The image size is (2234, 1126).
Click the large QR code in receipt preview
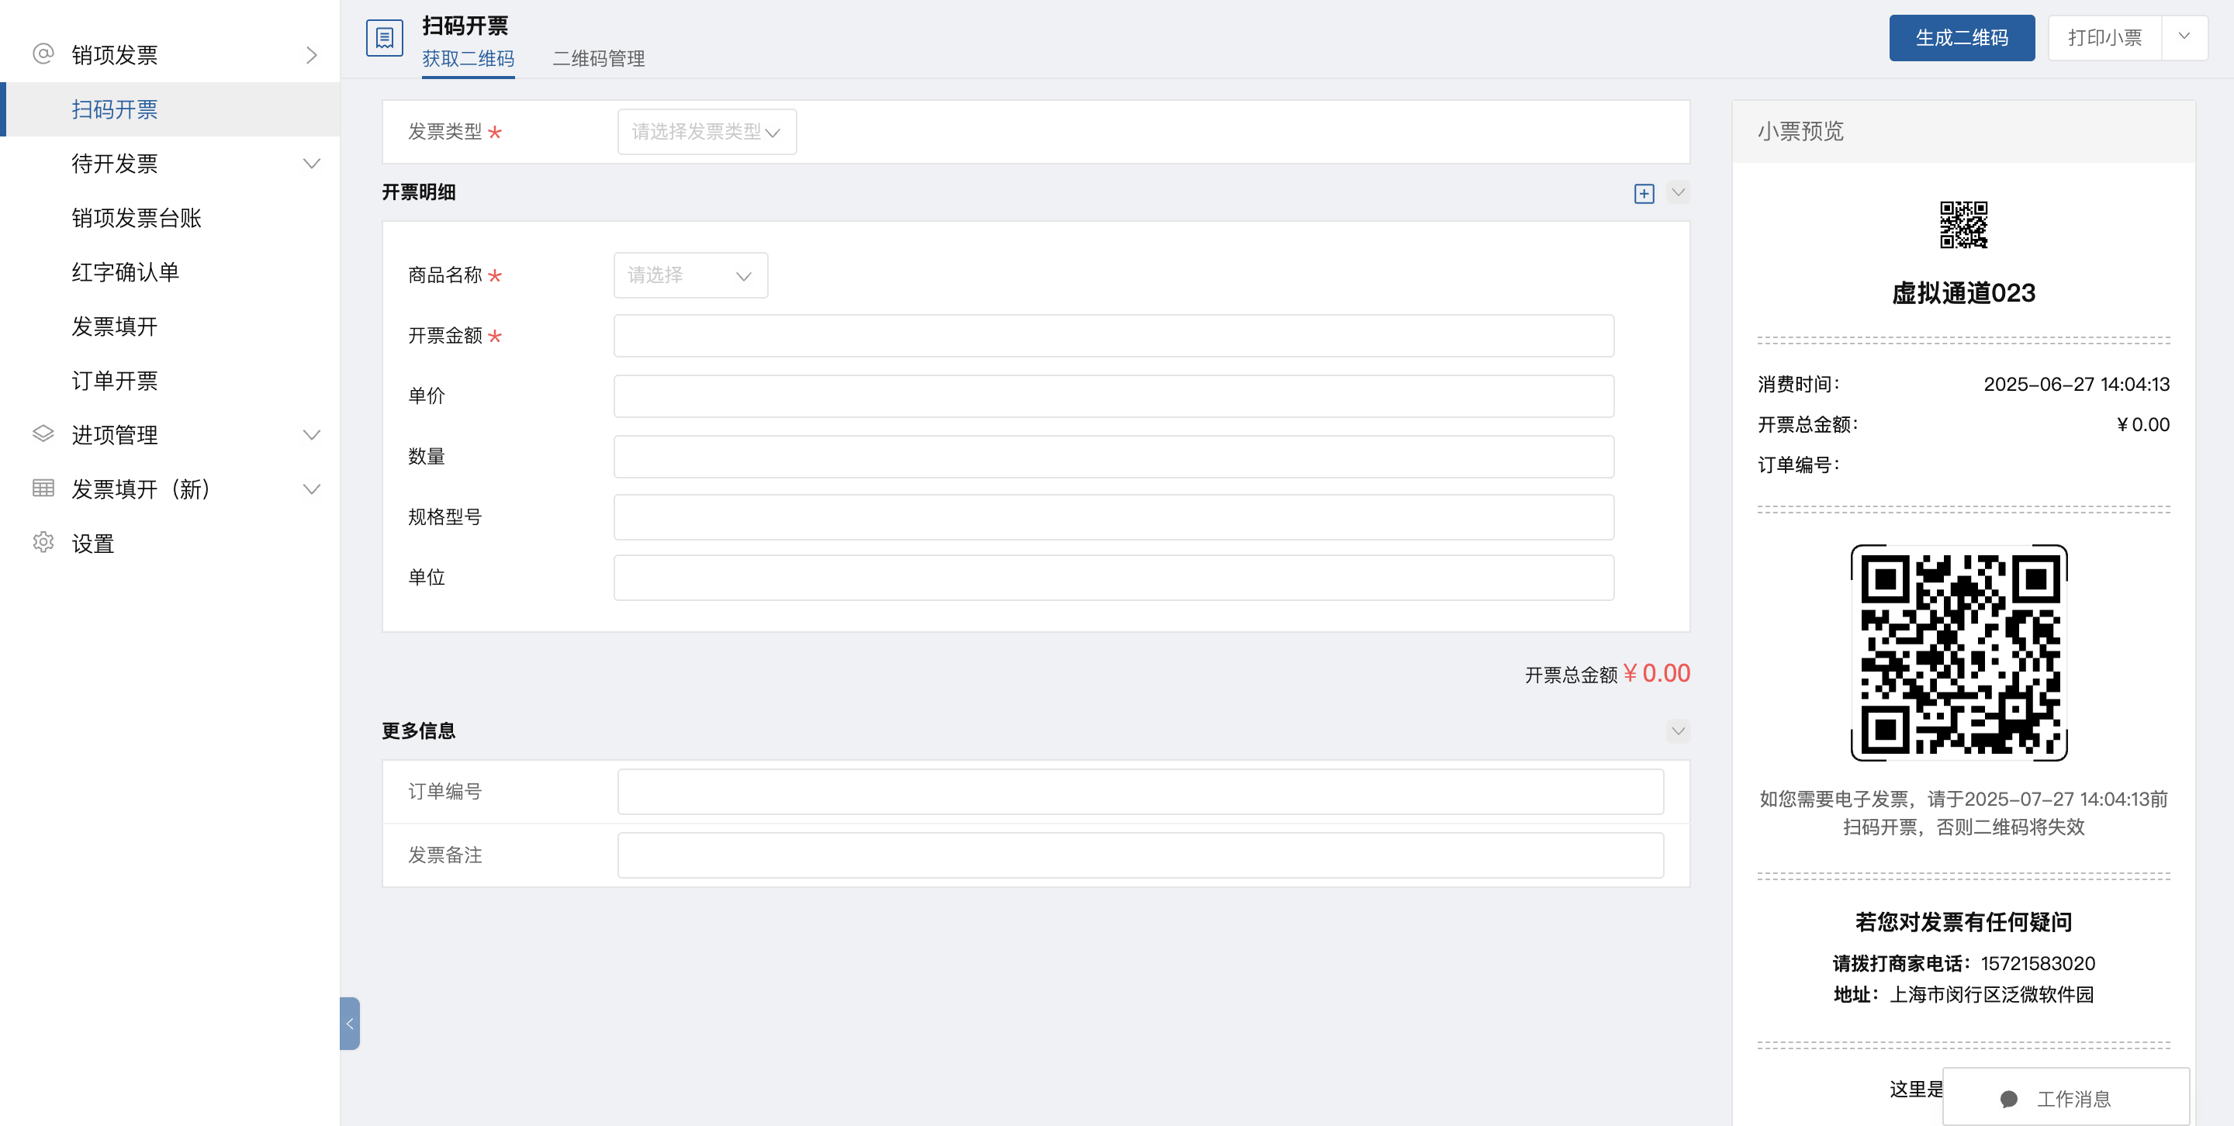click(1959, 653)
